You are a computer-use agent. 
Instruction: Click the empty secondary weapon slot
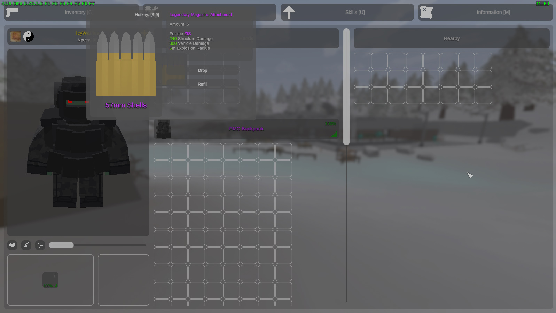(124, 280)
